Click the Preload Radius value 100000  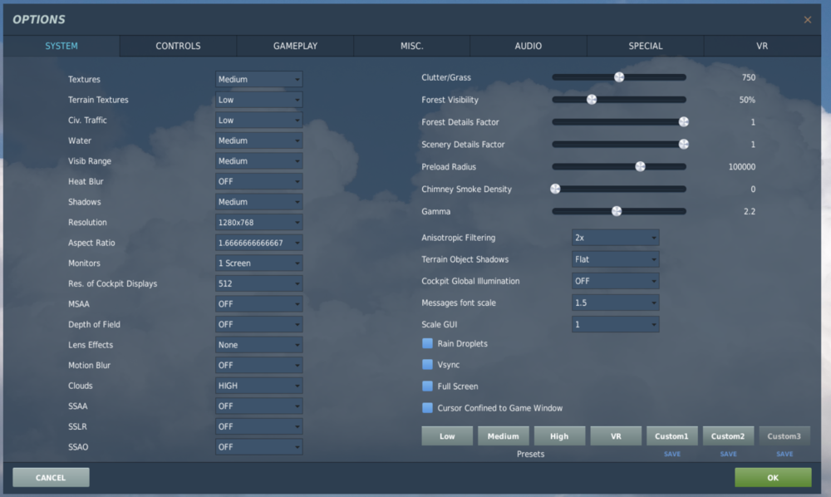[x=741, y=167]
